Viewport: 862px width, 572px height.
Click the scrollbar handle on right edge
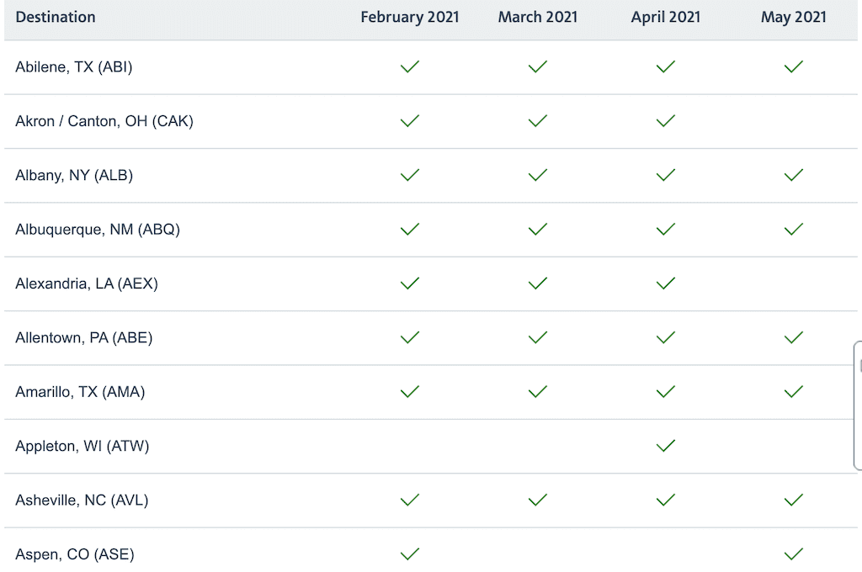858,405
